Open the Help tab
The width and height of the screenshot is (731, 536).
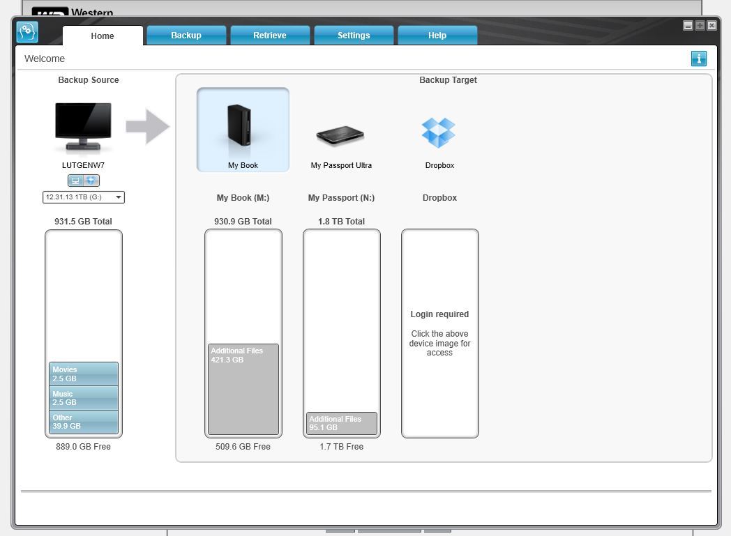tap(437, 36)
